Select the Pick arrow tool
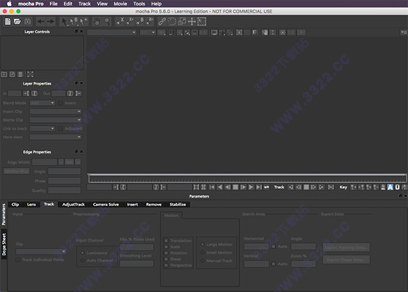 65,21
